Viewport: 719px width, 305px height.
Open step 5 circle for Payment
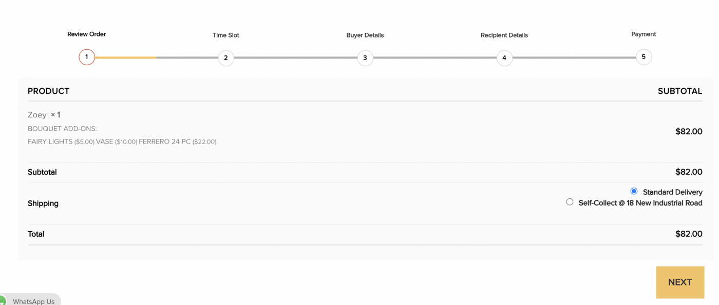[x=644, y=57]
